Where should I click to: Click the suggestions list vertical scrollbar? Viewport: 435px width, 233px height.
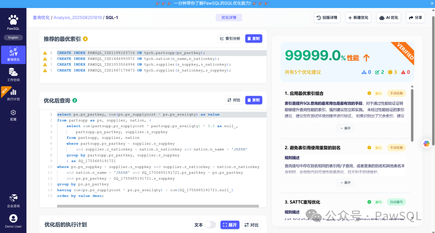pos(412,115)
